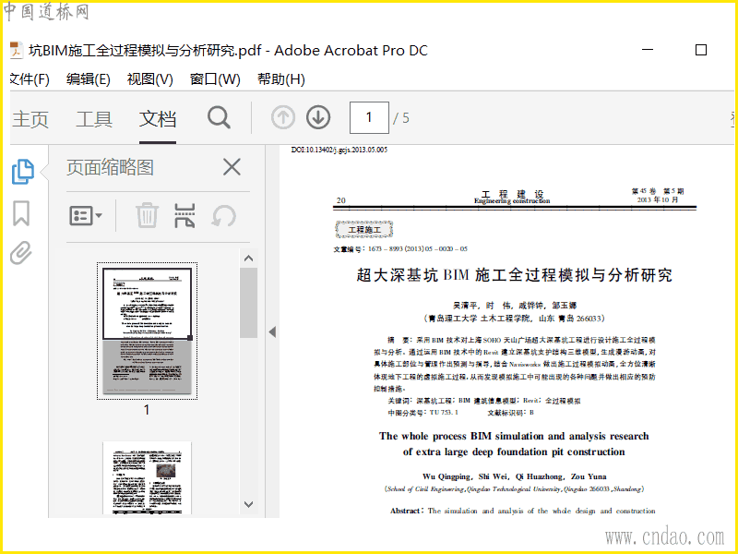Open the page thumbnails sidebar icon
738x554 pixels.
point(22,171)
